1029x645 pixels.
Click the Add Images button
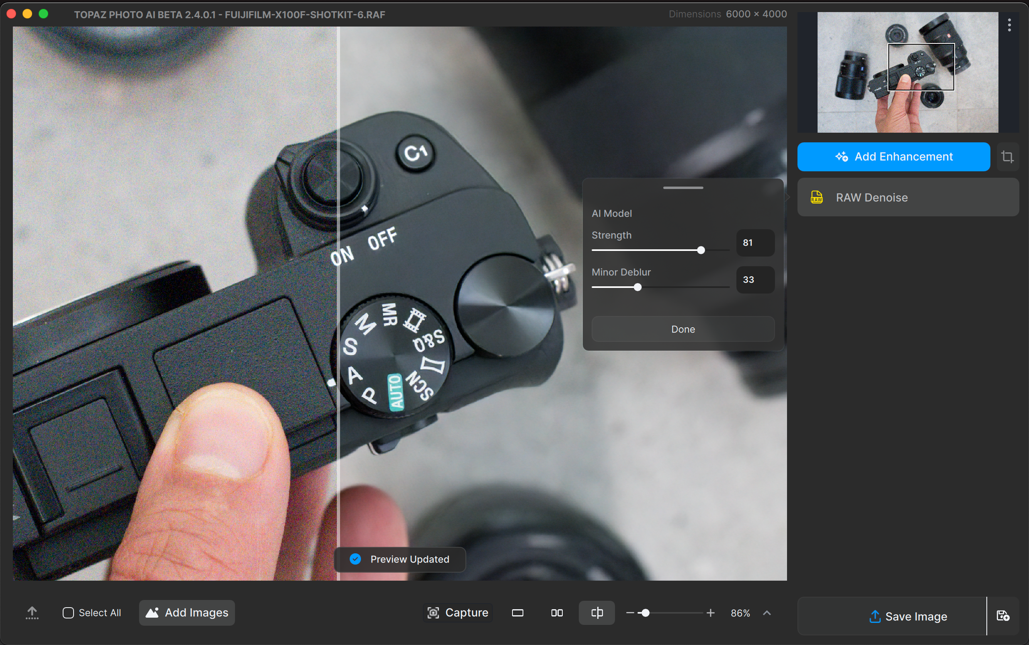(x=187, y=613)
